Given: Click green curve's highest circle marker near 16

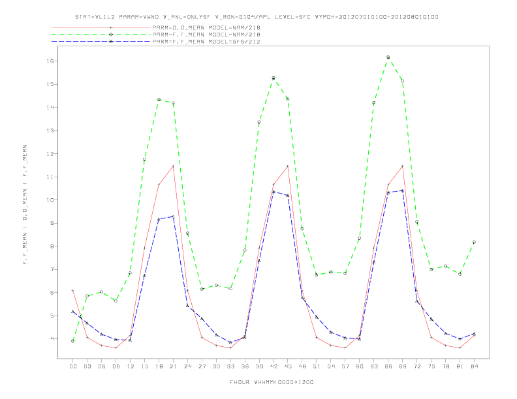Looking at the screenshot, I should [x=388, y=57].
